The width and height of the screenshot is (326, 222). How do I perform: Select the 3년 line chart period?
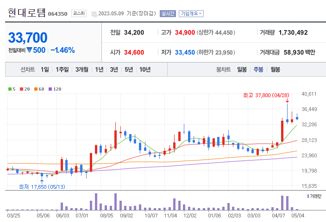pos(114,69)
